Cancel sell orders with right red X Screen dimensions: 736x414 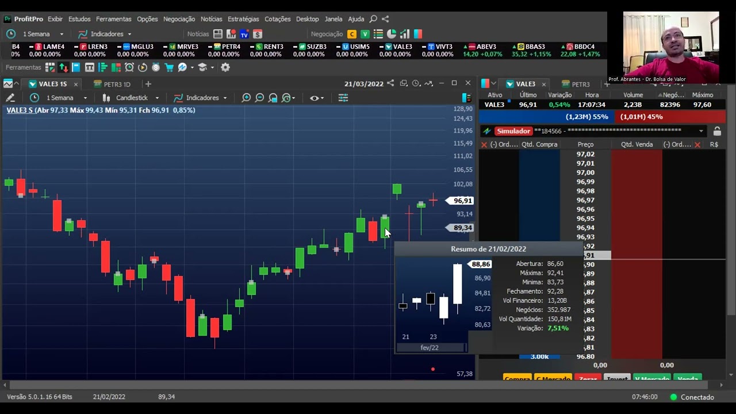click(697, 144)
